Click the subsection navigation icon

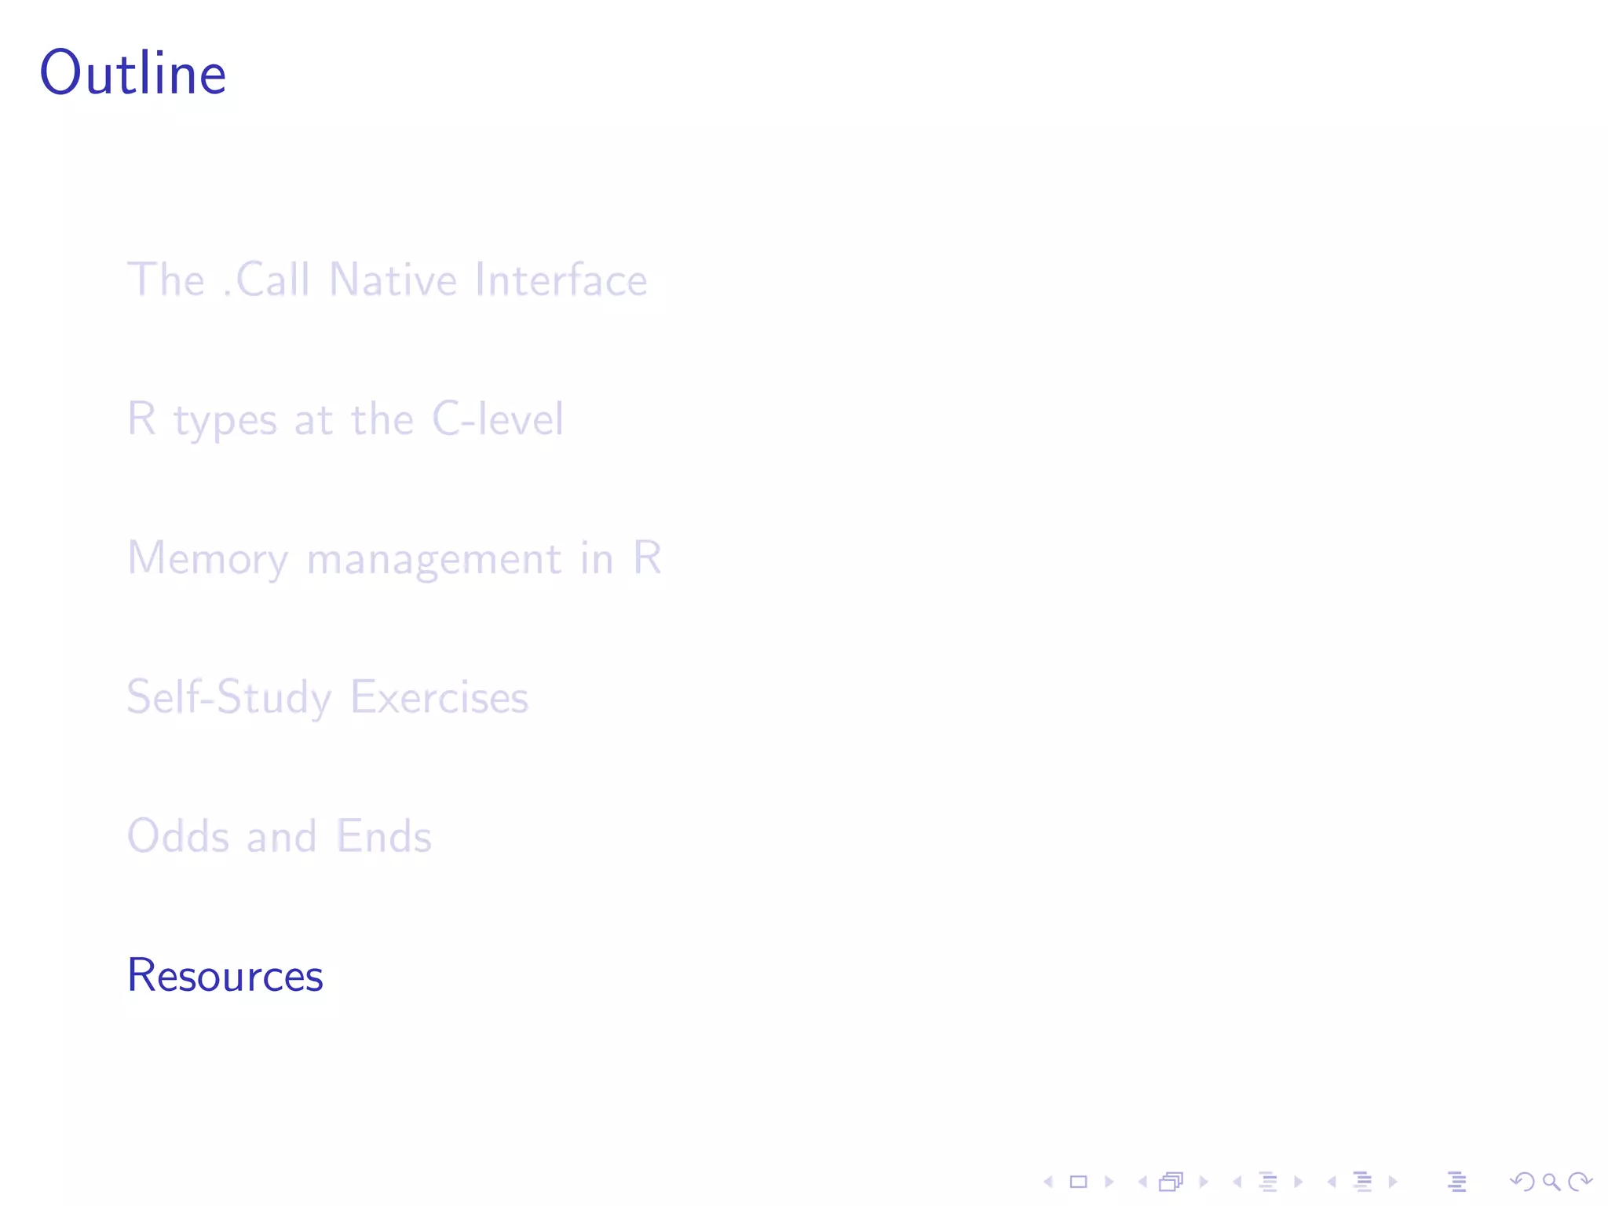(x=1268, y=1182)
